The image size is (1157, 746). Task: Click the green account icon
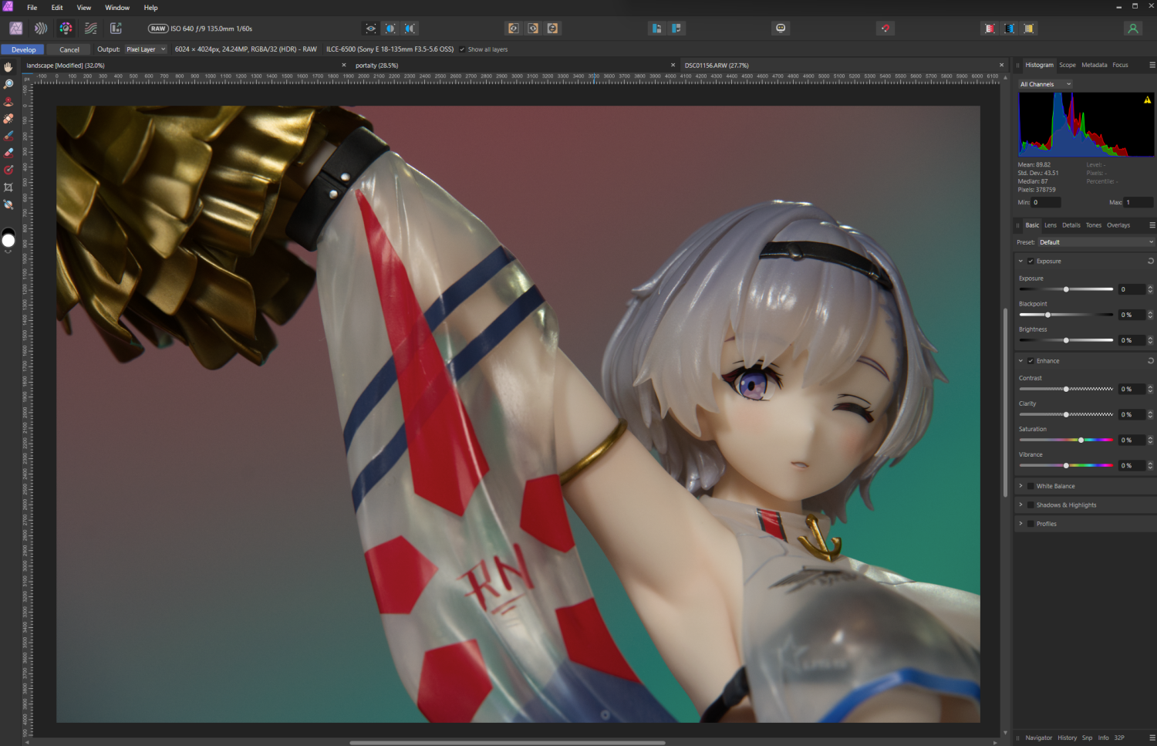[x=1132, y=28]
